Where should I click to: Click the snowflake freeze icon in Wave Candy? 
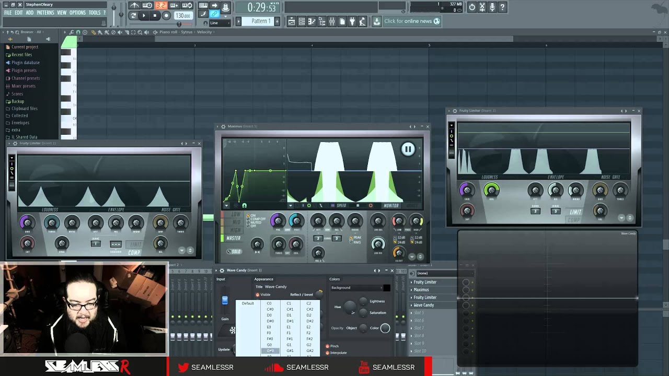tap(233, 330)
